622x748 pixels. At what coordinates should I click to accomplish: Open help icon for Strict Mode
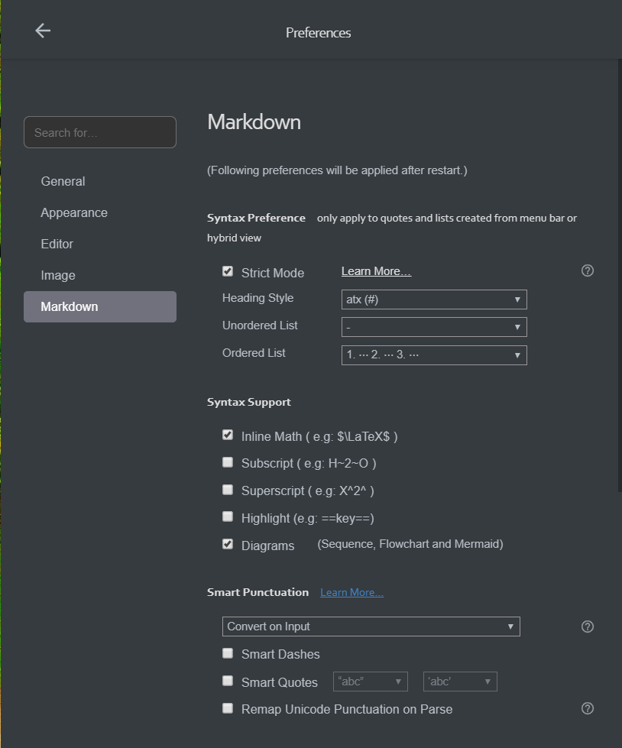(588, 271)
